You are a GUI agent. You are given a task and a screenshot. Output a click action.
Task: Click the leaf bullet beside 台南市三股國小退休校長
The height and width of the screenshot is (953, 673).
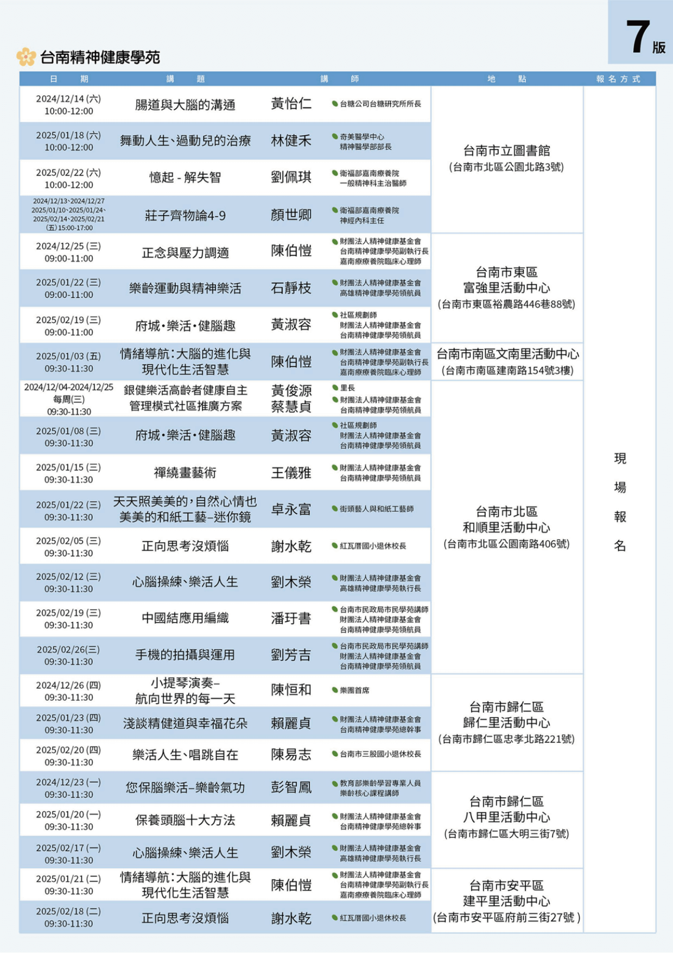tap(335, 754)
